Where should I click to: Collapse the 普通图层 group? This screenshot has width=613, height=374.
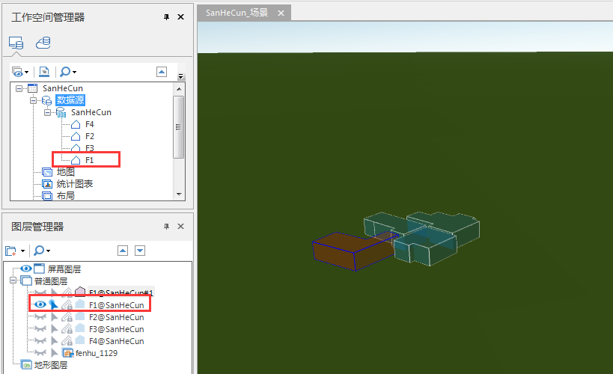pos(13,280)
